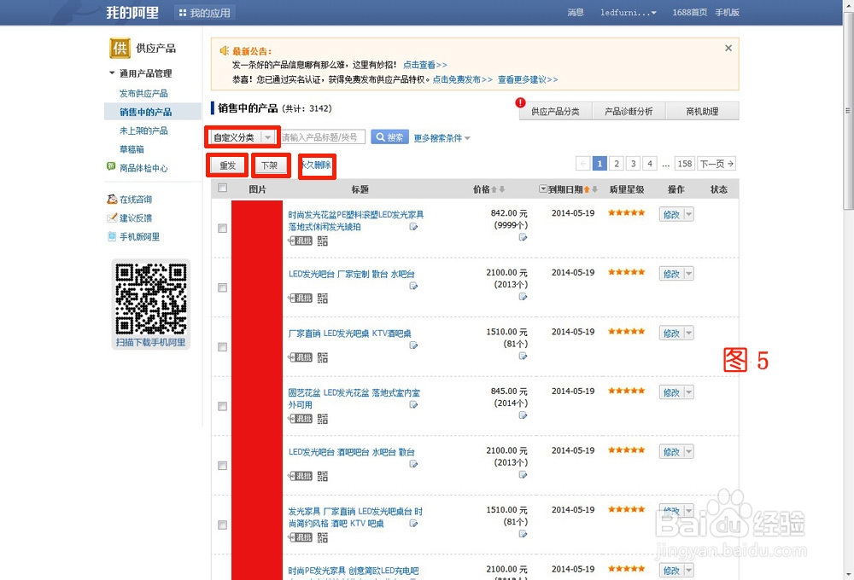
Task: Check the box for 园艺花盆 LED发光花盆 product
Action: (222, 407)
